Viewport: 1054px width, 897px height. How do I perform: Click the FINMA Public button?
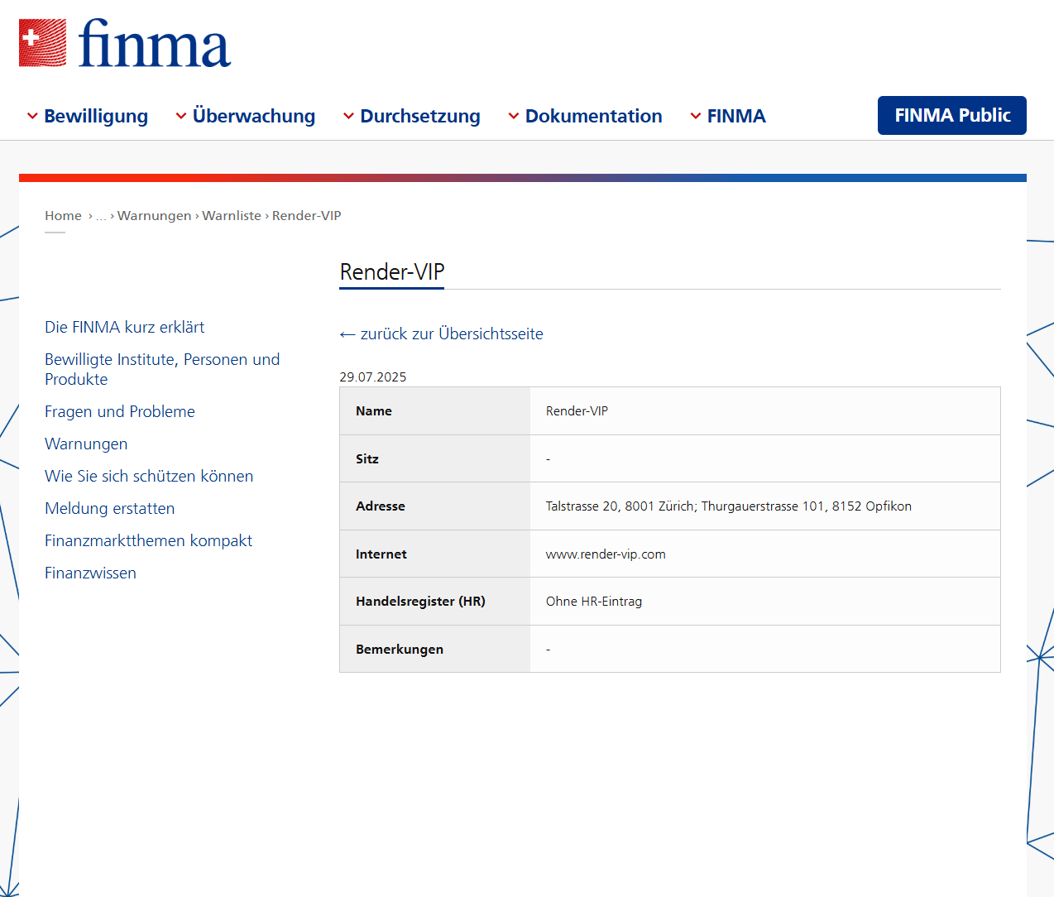click(952, 115)
